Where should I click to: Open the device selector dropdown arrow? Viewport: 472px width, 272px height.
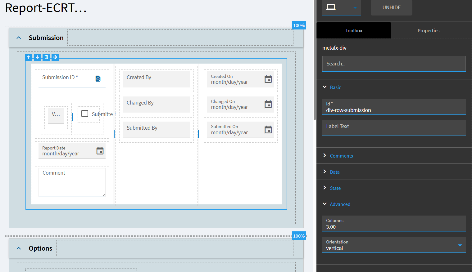[x=355, y=8]
